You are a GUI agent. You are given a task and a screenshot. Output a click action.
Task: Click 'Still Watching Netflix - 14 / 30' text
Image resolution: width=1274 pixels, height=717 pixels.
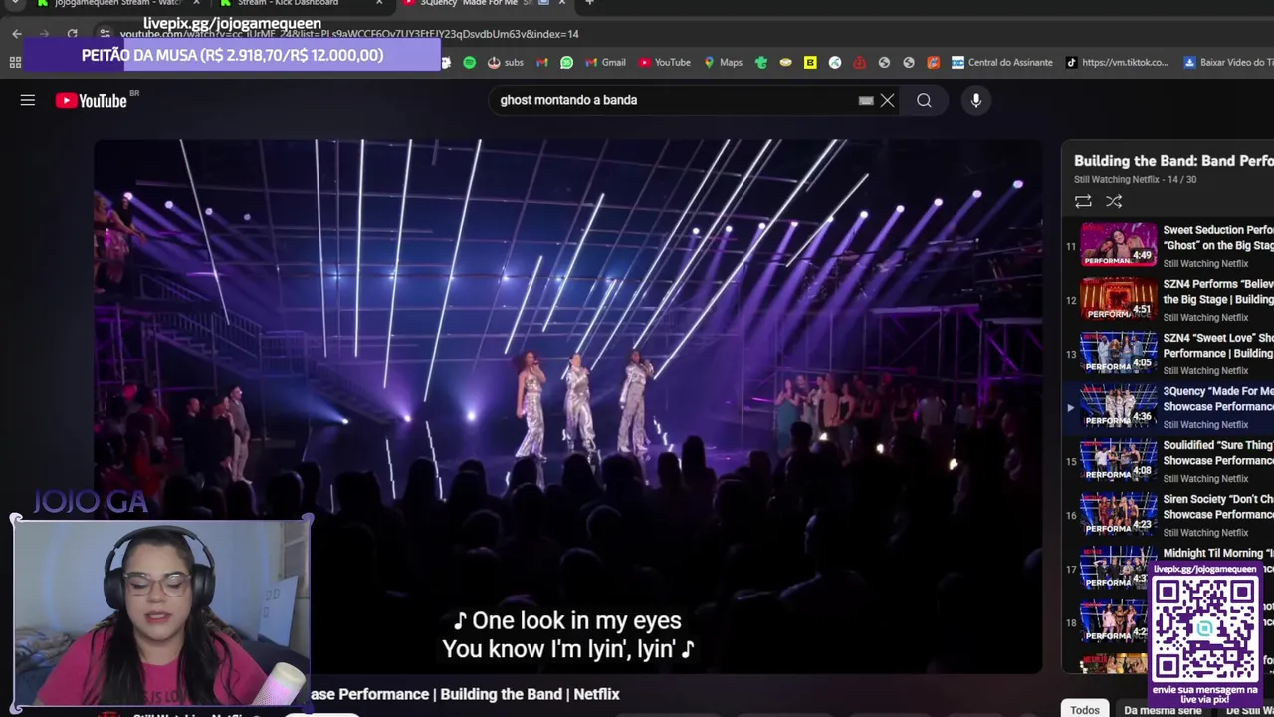[1135, 179]
